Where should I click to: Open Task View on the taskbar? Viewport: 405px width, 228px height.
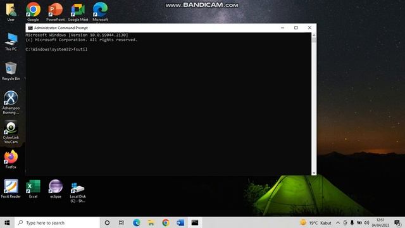[121, 222]
